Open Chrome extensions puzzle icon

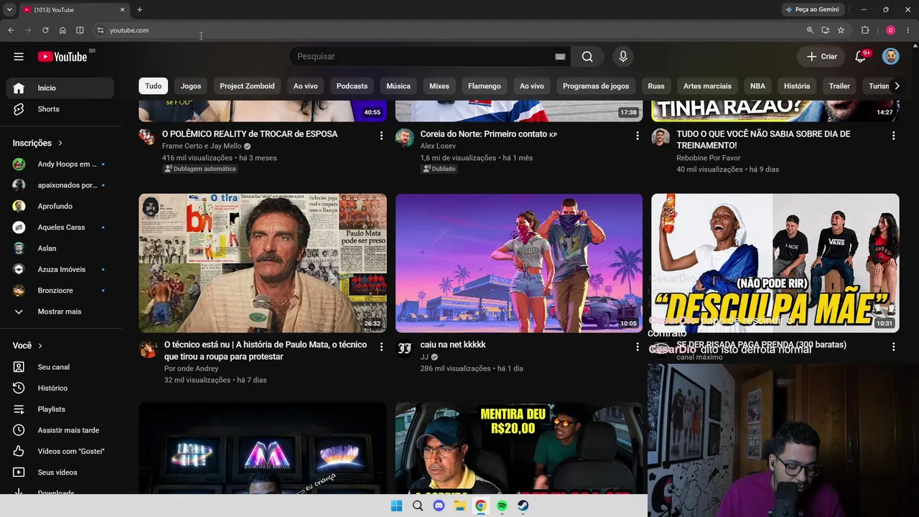[x=865, y=30]
